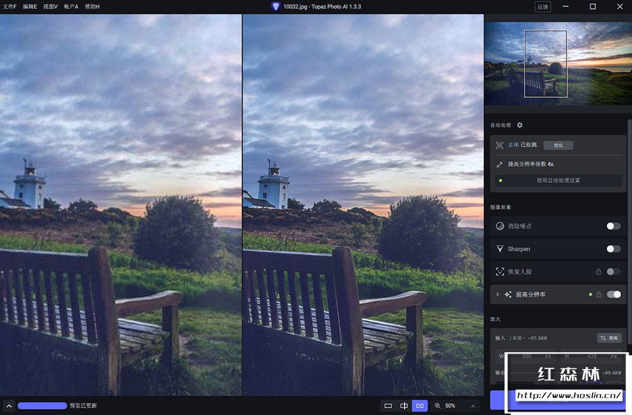Expand the 提高分辨率 section chevron
Screen dimensions: 632x415
click(x=497, y=294)
